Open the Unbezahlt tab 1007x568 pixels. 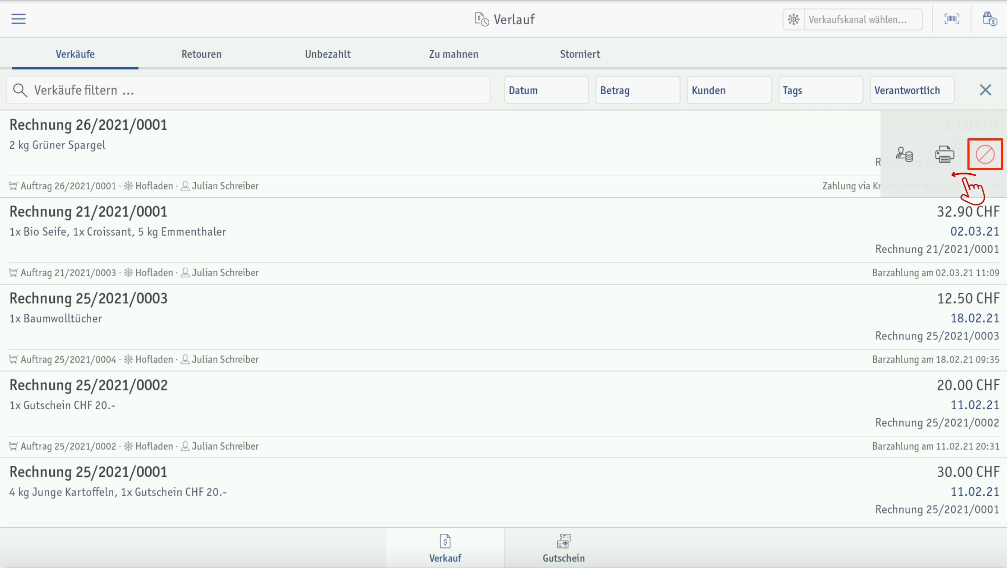pyautogui.click(x=328, y=54)
